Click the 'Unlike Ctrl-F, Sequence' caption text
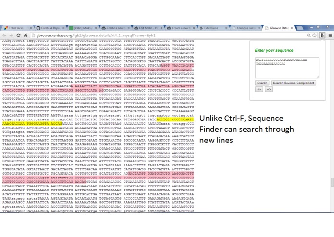This screenshot has width=334, height=237. [x=241, y=118]
